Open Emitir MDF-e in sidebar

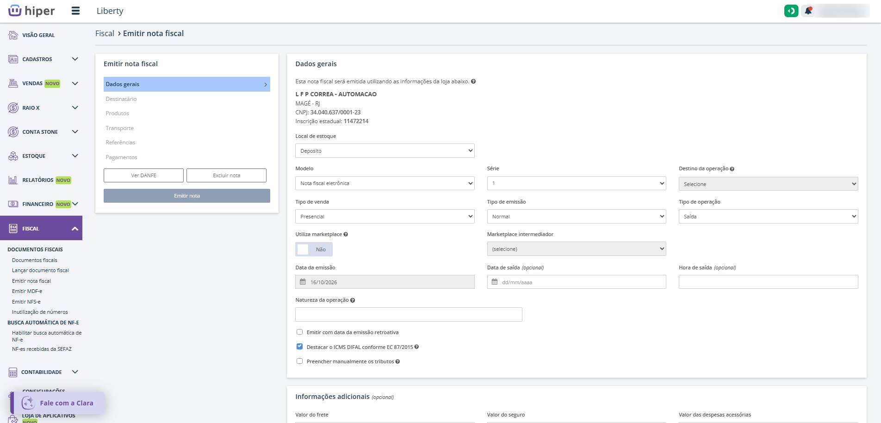27,291
